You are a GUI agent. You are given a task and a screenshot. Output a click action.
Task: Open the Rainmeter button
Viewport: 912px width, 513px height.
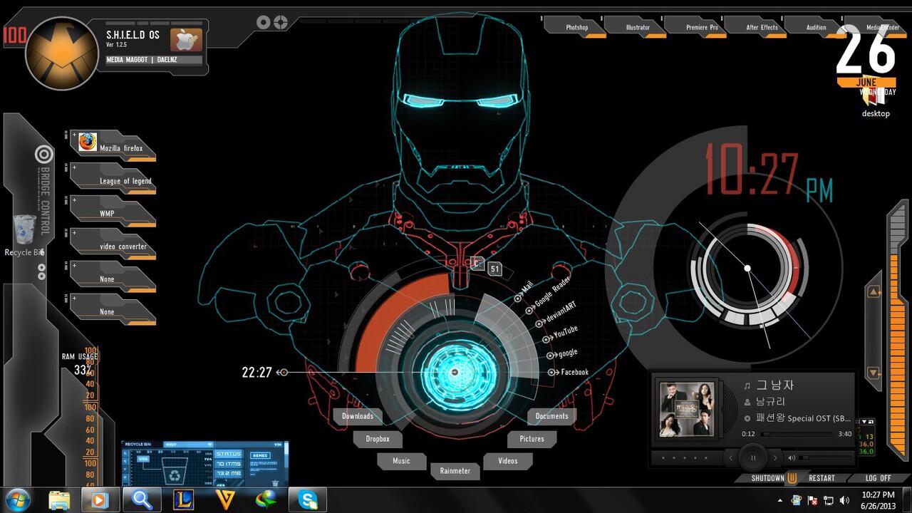(x=455, y=470)
